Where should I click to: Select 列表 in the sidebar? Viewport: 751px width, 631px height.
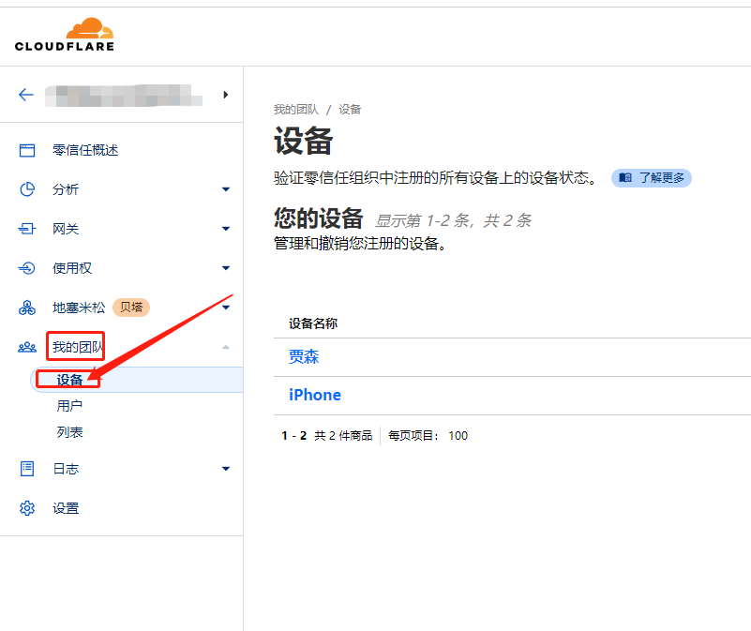pyautogui.click(x=69, y=432)
